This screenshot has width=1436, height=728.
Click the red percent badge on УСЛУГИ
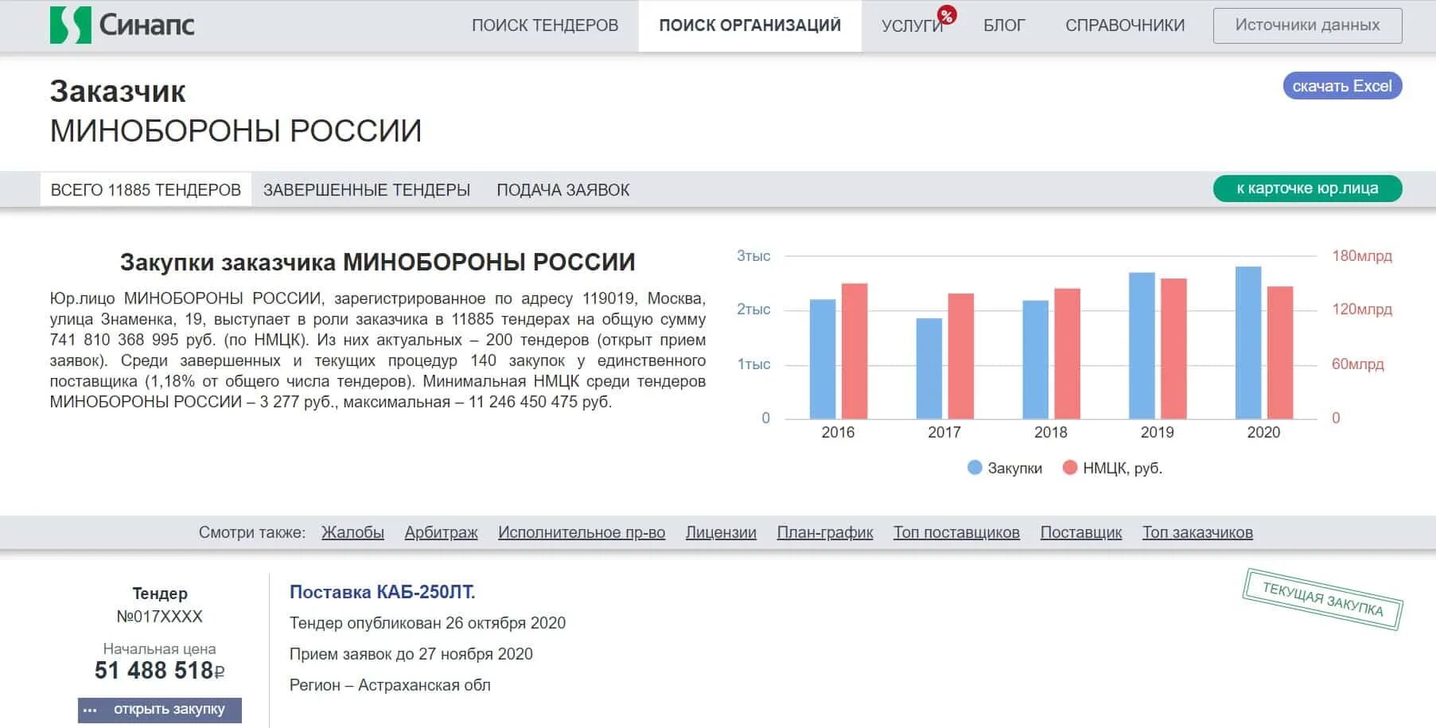pos(947,15)
